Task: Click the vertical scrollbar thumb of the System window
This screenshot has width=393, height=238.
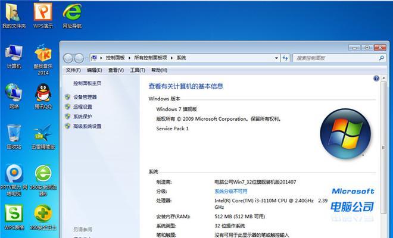Action: pos(383,148)
